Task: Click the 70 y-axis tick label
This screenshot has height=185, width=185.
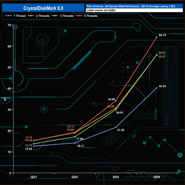Action: (9, 25)
